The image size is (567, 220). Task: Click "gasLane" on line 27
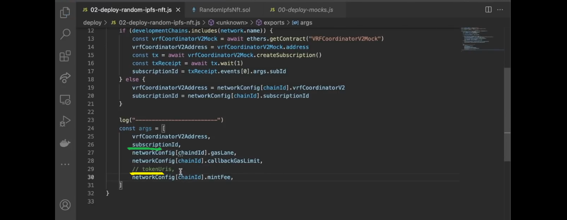pyautogui.click(x=222, y=153)
